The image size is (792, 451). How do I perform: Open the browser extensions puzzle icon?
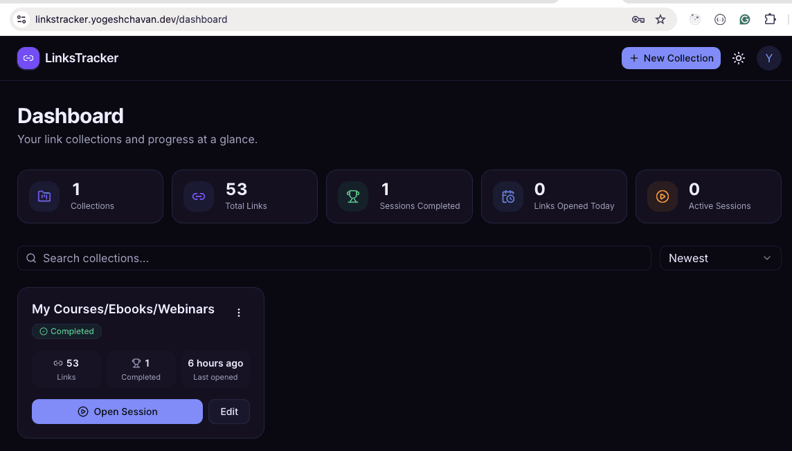(770, 19)
